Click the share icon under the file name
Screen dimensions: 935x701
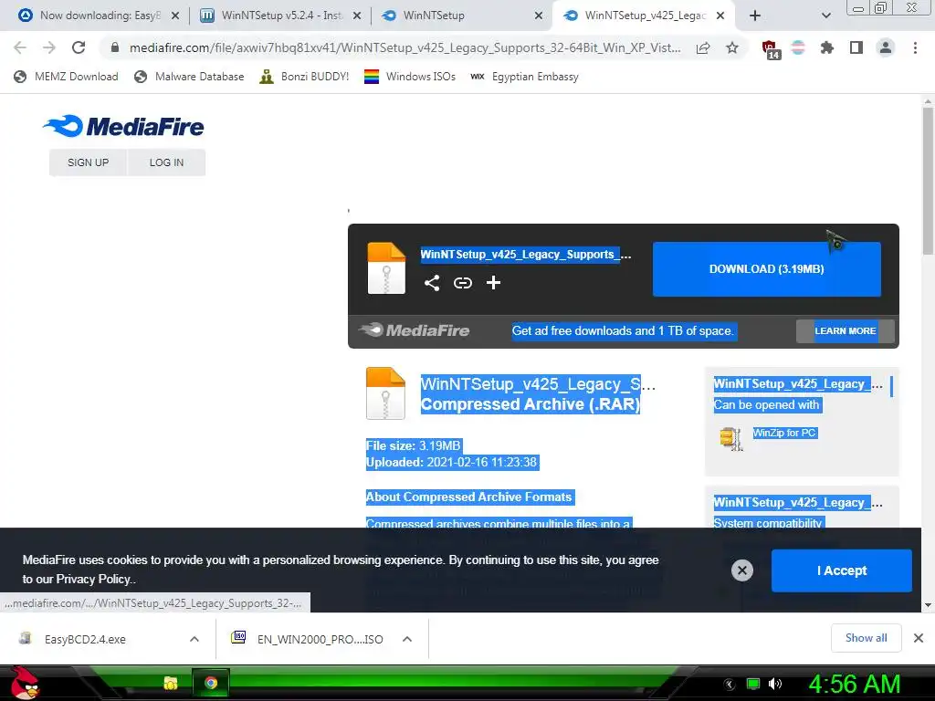pyautogui.click(x=432, y=283)
